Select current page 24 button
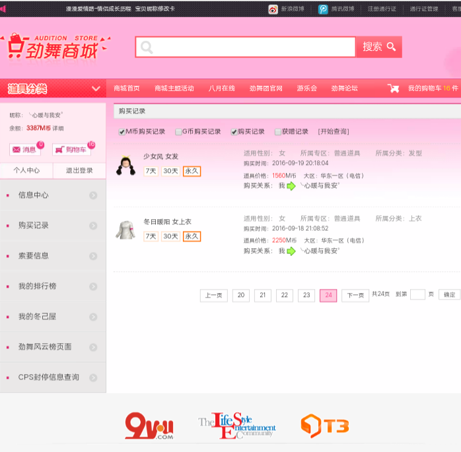 (x=328, y=296)
